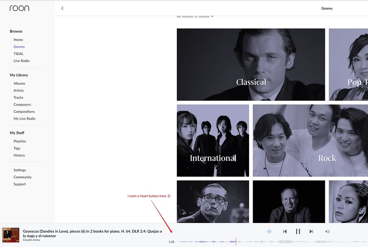The width and height of the screenshot is (368, 247).
Task: Skip to the next track
Action: (311, 231)
